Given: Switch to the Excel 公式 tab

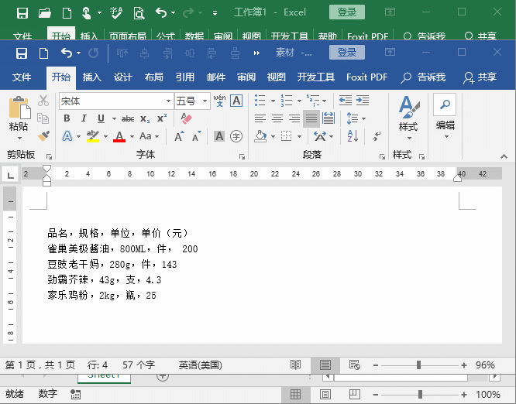Looking at the screenshot, I should tap(165, 36).
